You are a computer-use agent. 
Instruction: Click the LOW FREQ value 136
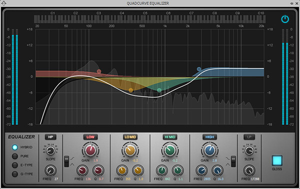click(x=88, y=179)
